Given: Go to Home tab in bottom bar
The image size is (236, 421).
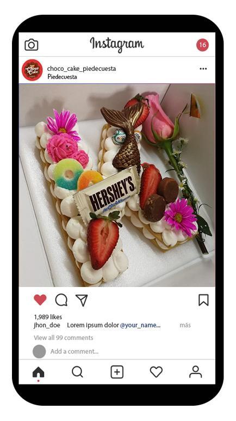Looking at the screenshot, I should point(39,373).
